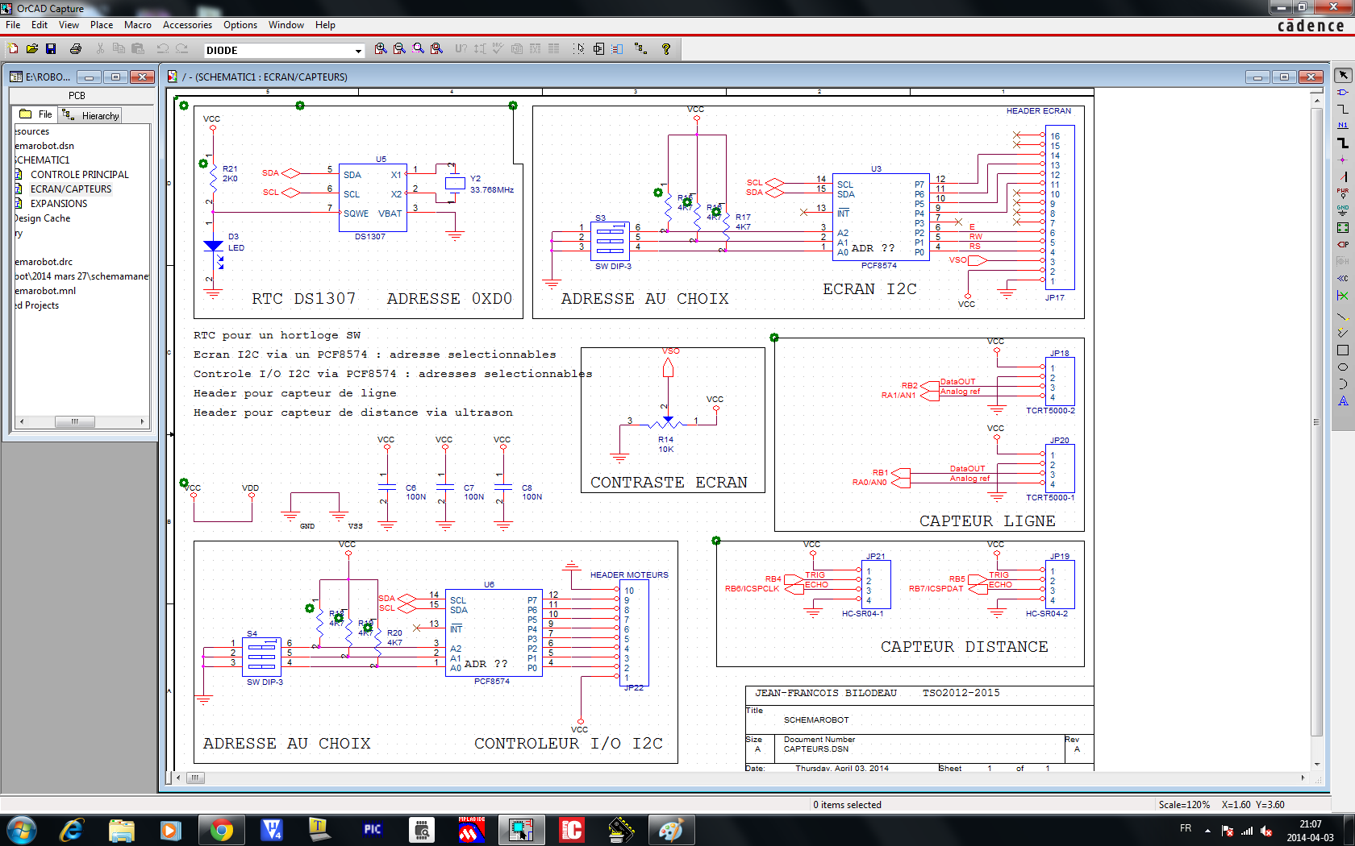Click the DIODE part name input field
Image resolution: width=1355 pixels, height=846 pixels.
click(x=278, y=51)
